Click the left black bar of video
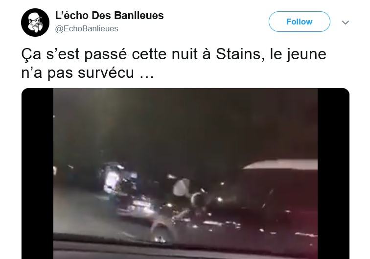Viewport: 370px width, 259px height. (38, 173)
